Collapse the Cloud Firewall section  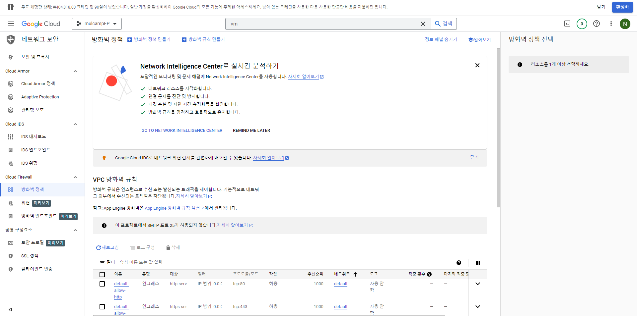[x=75, y=177]
